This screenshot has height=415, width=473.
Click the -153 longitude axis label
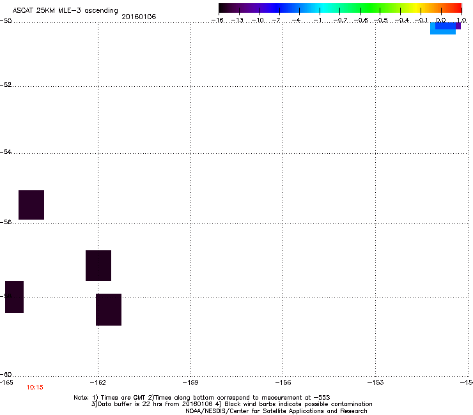tap(376, 382)
